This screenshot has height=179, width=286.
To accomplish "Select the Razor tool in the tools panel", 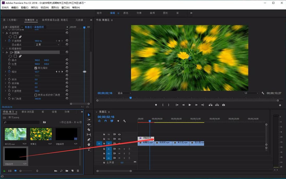I will [89, 130].
